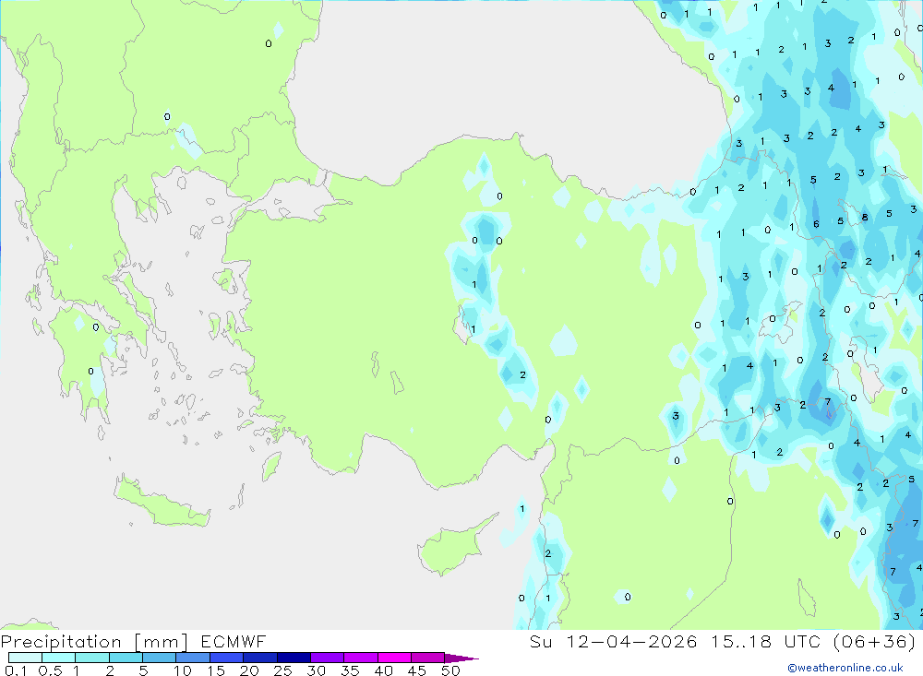The height and width of the screenshot is (676, 923).
Task: Click the 35–40 mm purple legend box
Action: point(361,658)
